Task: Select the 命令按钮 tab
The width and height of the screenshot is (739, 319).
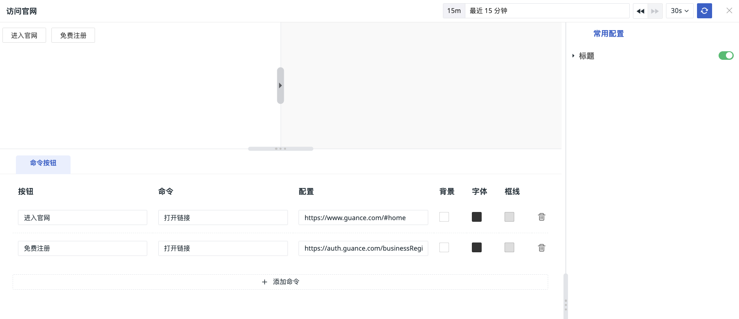Action: coord(43,163)
